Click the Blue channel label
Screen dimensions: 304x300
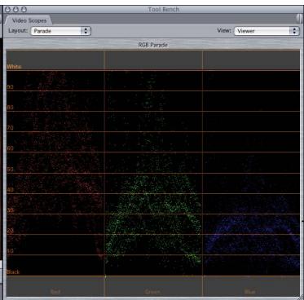[250, 292]
